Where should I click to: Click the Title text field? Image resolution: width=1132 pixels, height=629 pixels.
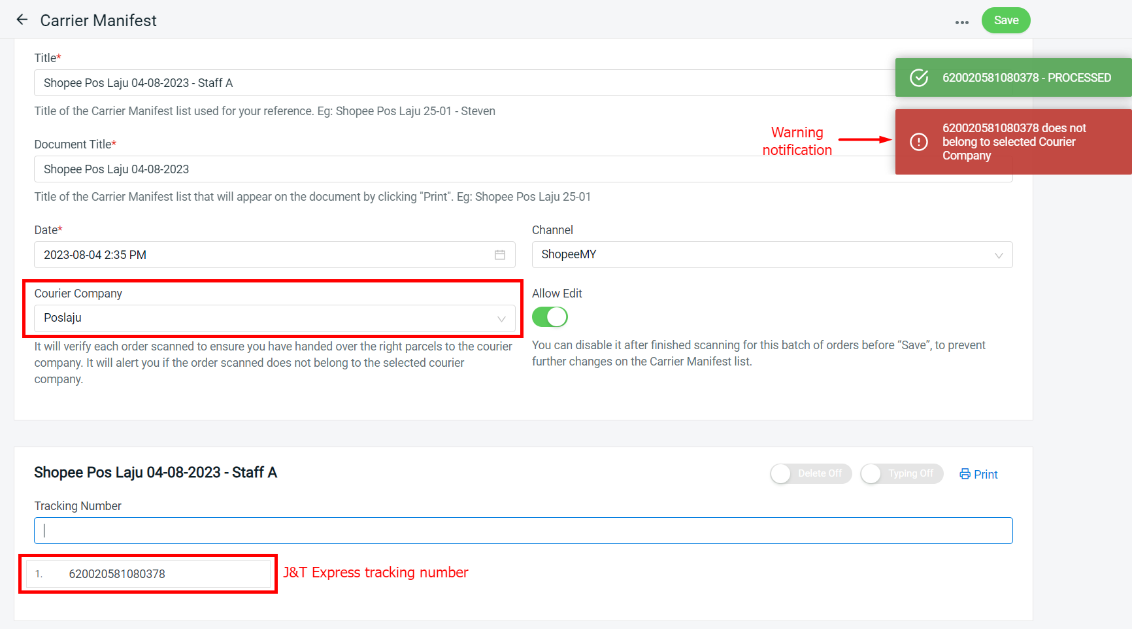pyautogui.click(x=458, y=83)
